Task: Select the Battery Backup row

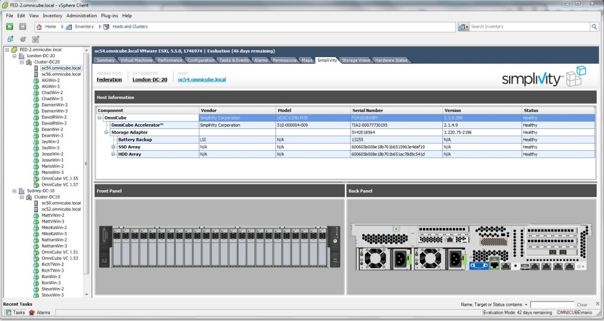Action: [345, 140]
